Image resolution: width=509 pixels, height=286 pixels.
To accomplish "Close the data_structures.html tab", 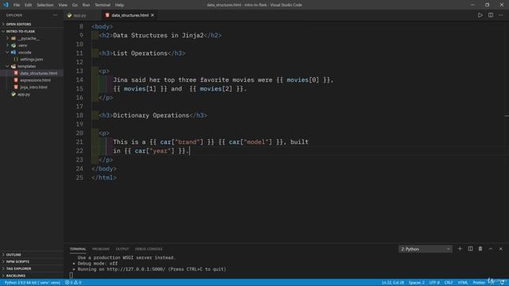I will coord(153,15).
